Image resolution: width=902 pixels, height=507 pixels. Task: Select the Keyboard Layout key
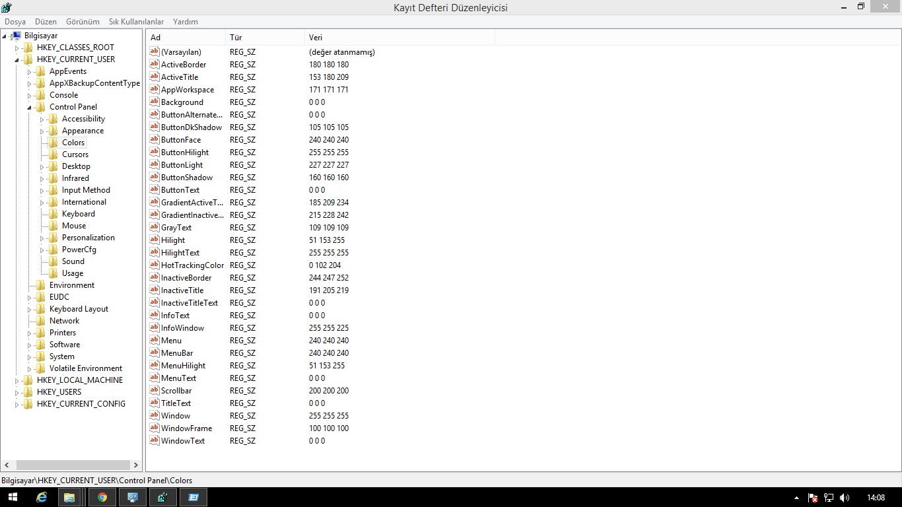point(79,309)
